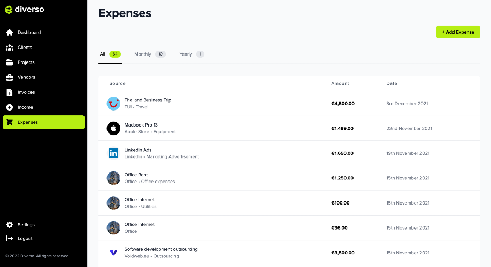
Task: Switch to the Yearly expenses tab
Action: point(186,54)
